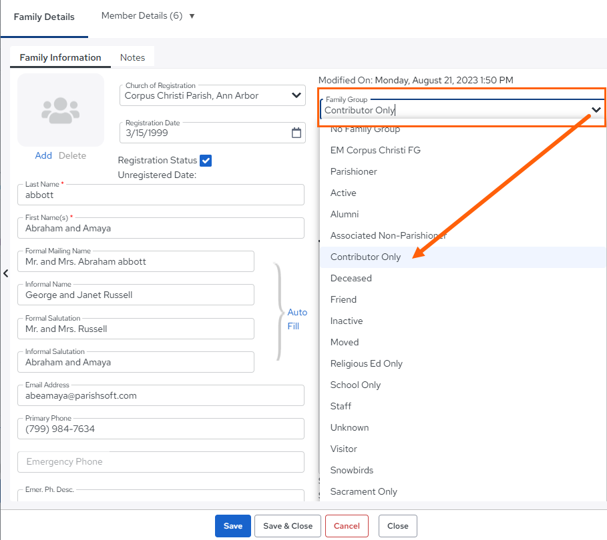Click the First Name(s) input field

[161, 228]
